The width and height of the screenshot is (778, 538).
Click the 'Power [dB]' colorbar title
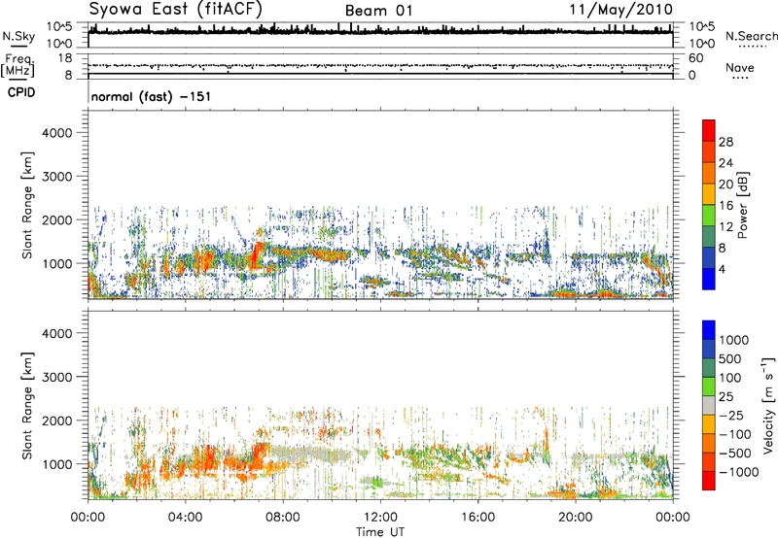[x=742, y=205]
